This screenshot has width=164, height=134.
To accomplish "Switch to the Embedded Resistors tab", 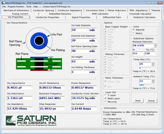I will coord(60,14).
